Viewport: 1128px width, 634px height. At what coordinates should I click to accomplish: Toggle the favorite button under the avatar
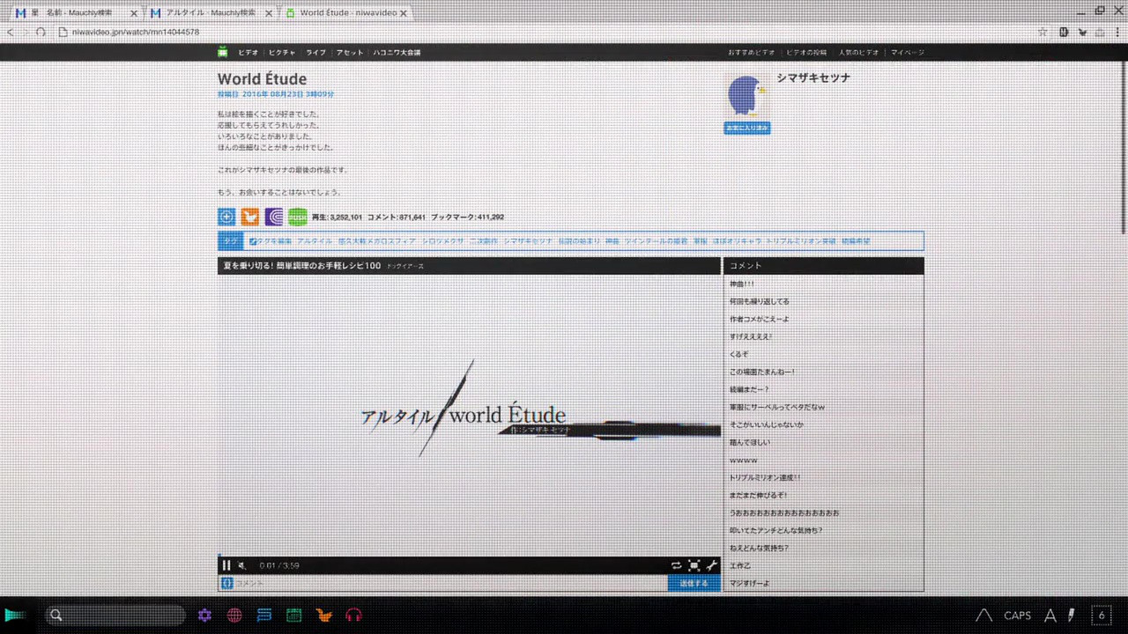click(x=746, y=128)
